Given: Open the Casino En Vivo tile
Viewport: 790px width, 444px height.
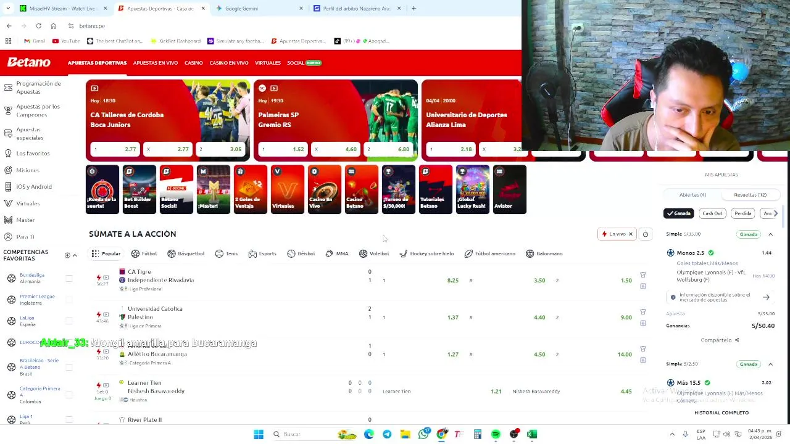Looking at the screenshot, I should (325, 189).
